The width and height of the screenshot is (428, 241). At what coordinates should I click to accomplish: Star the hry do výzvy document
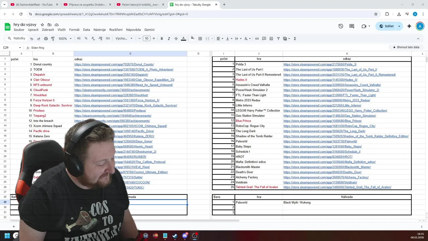42,25
